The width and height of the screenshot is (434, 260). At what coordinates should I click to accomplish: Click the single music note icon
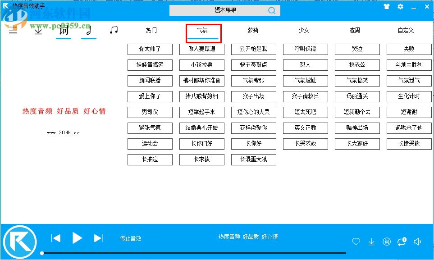(x=88, y=30)
